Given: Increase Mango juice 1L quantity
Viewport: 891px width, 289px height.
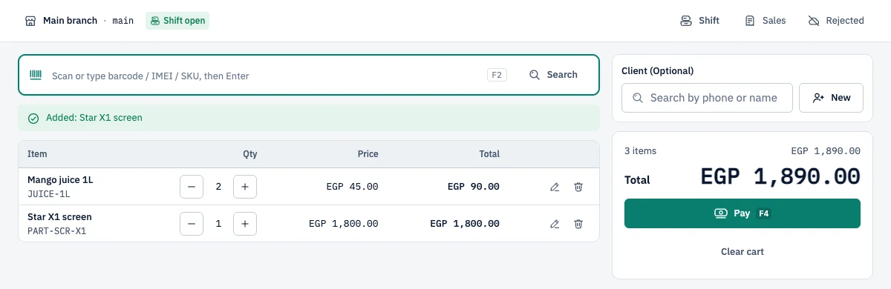Looking at the screenshot, I should tap(245, 187).
